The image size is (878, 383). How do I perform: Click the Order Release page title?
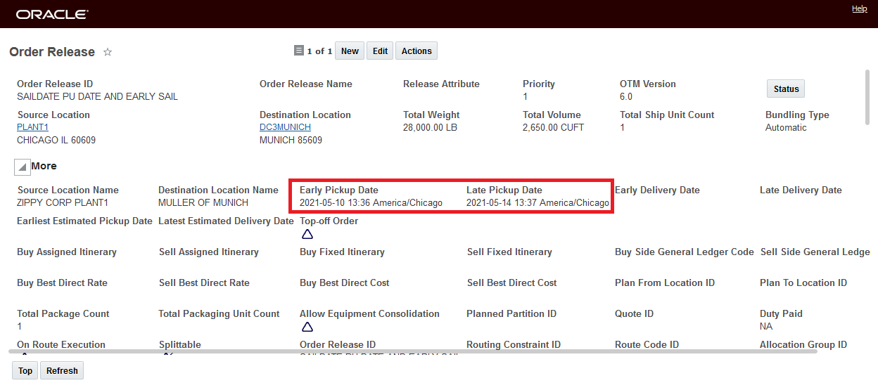point(52,52)
